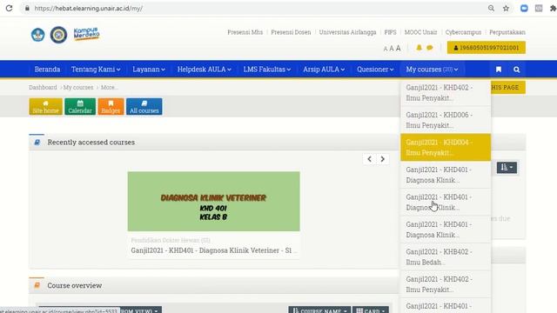Expand the Layanan menu

[149, 70]
